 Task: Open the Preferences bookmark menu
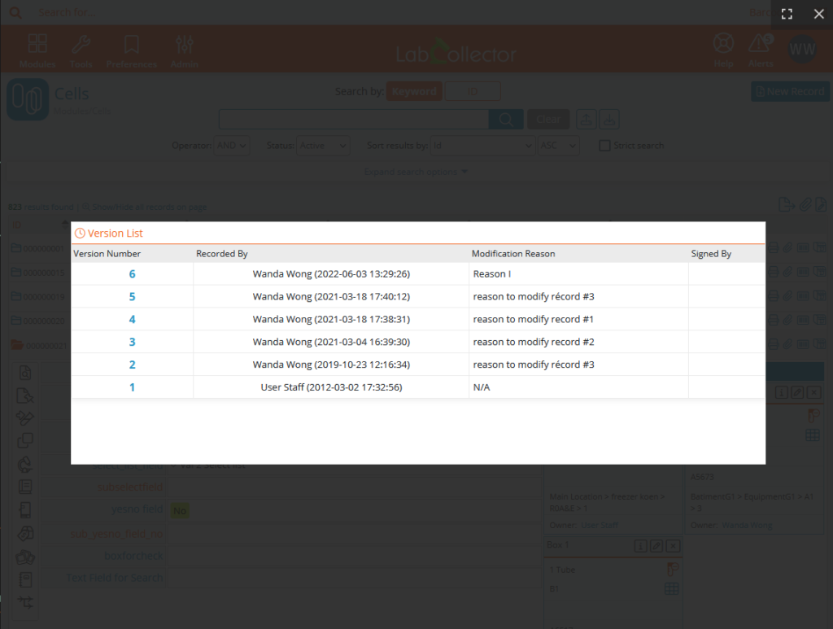coord(131,50)
